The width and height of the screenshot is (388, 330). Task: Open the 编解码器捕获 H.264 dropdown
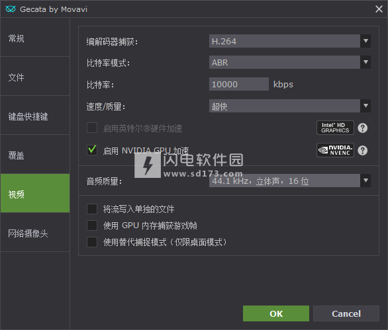point(289,41)
